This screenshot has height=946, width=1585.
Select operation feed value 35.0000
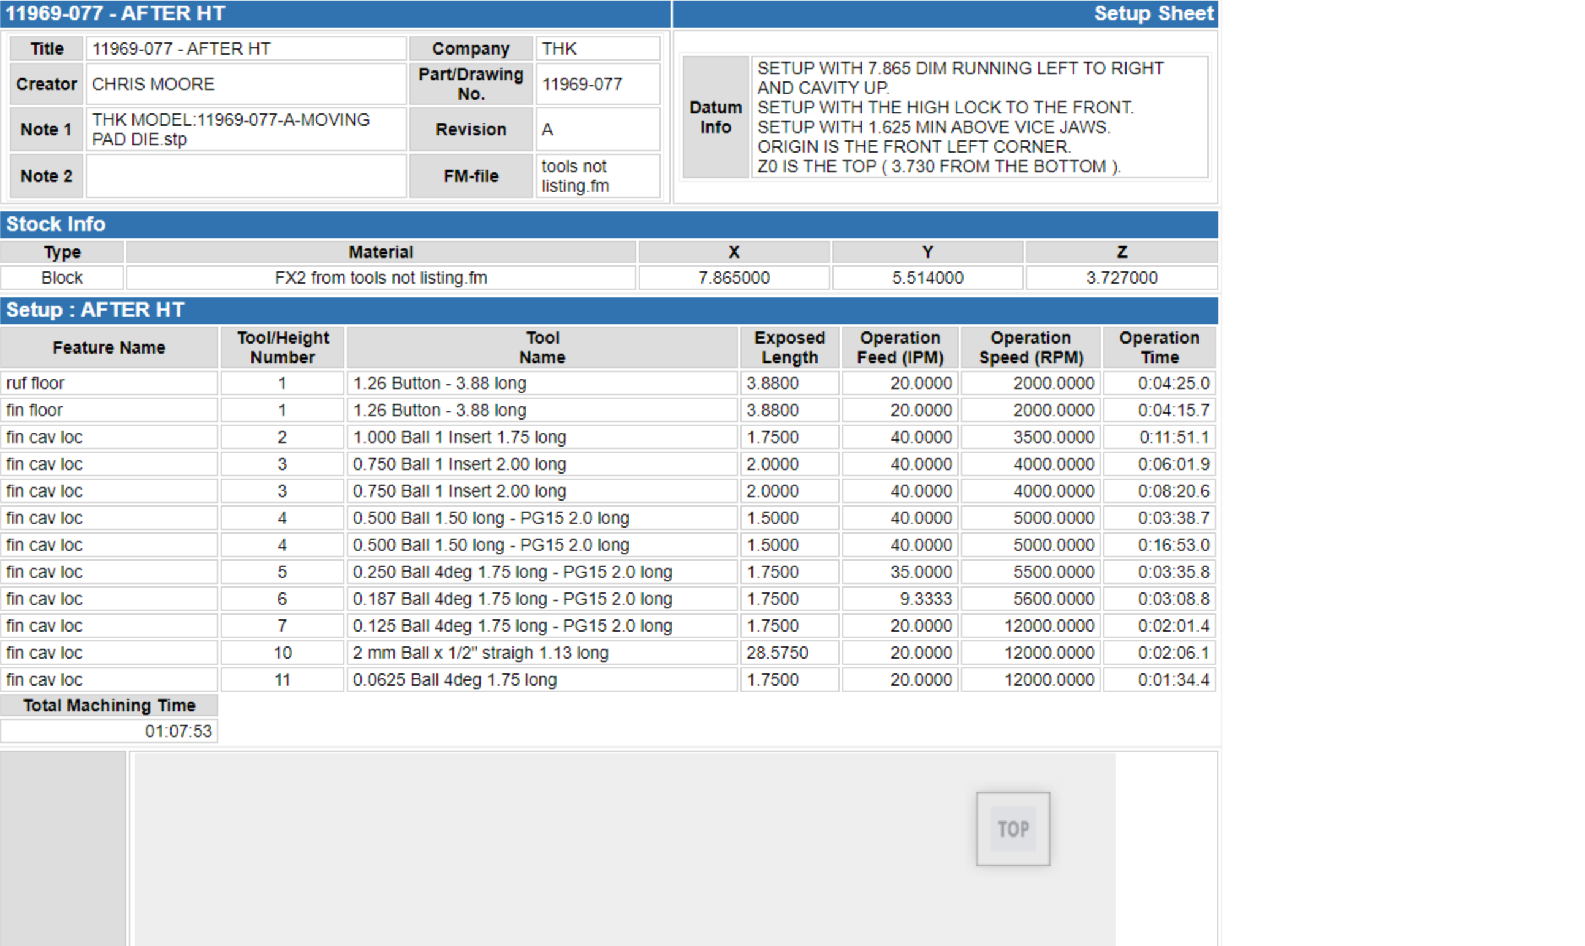pyautogui.click(x=900, y=572)
